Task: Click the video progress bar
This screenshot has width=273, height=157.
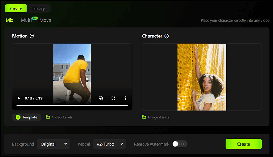Action: 72,105
